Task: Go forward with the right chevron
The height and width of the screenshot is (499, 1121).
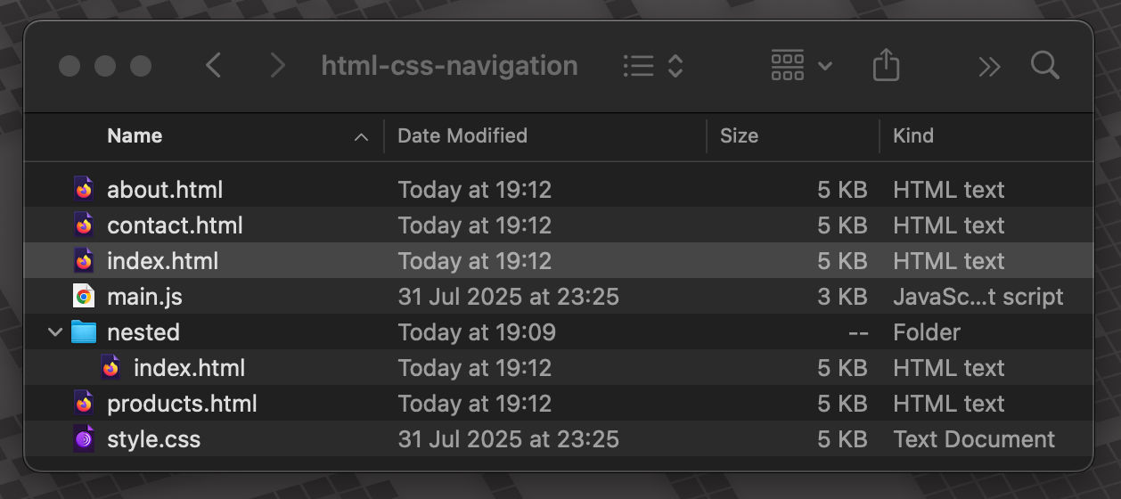Action: (x=278, y=65)
